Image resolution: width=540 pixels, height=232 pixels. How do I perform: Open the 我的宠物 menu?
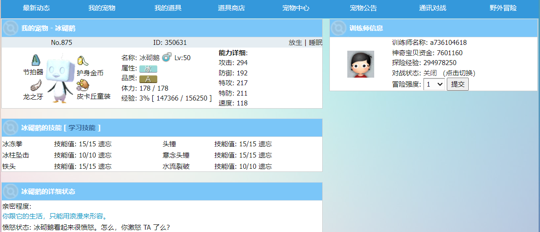tap(102, 8)
